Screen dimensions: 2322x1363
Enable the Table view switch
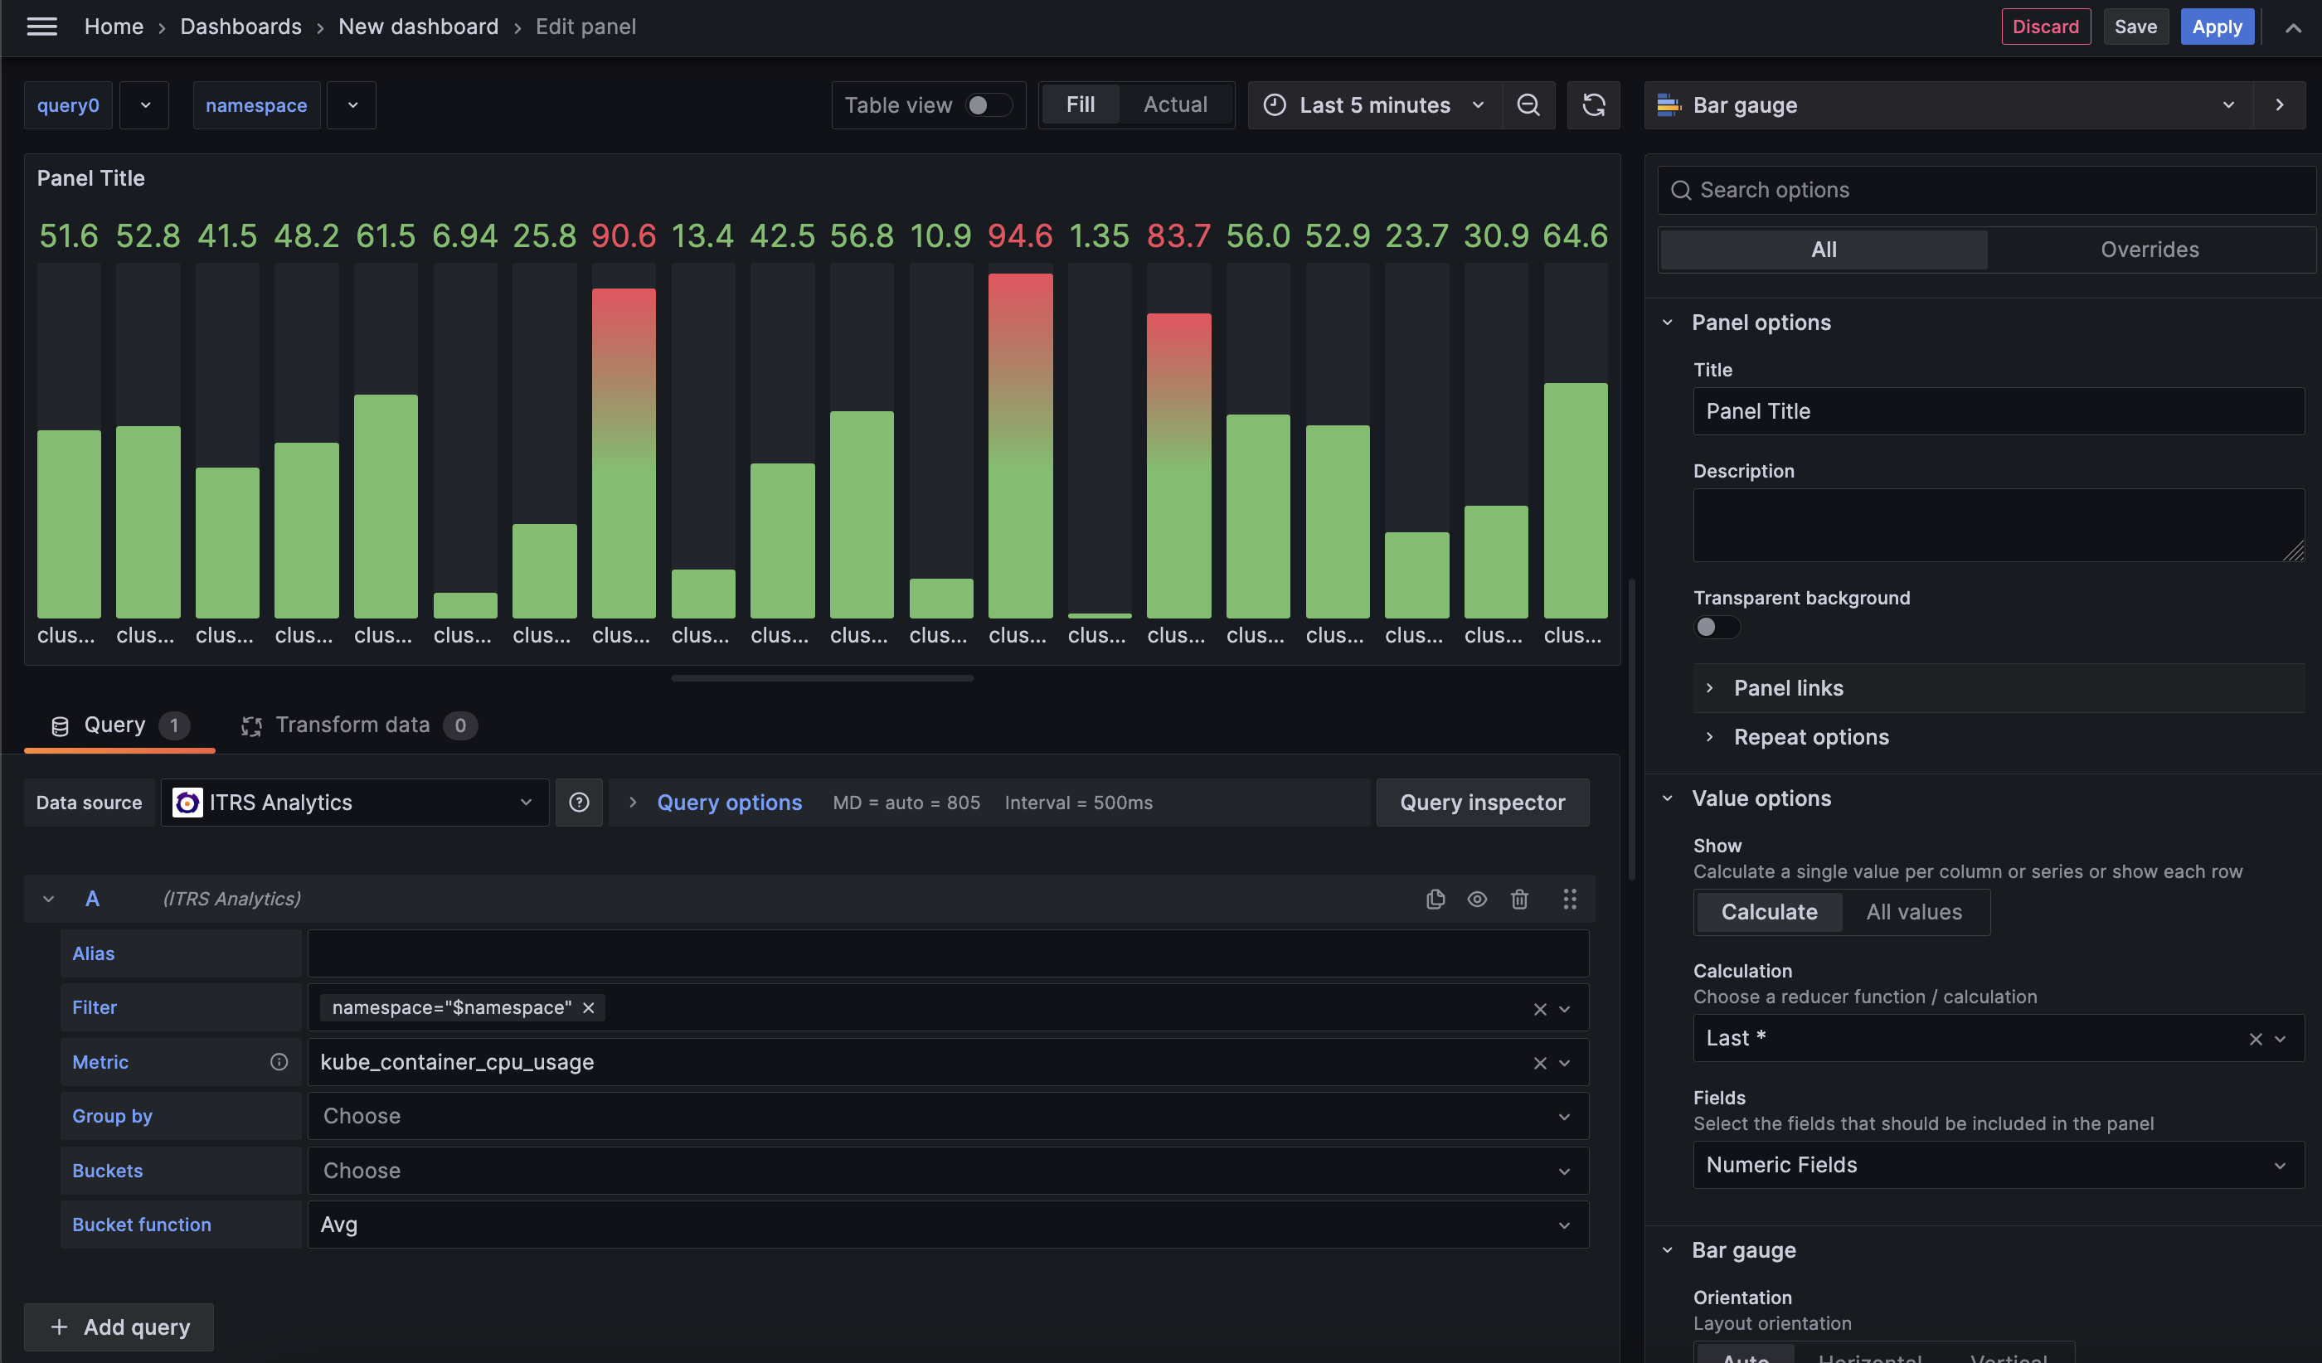(987, 105)
